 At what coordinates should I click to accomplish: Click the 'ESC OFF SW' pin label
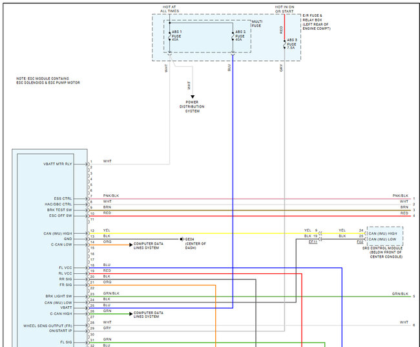(x=61, y=216)
